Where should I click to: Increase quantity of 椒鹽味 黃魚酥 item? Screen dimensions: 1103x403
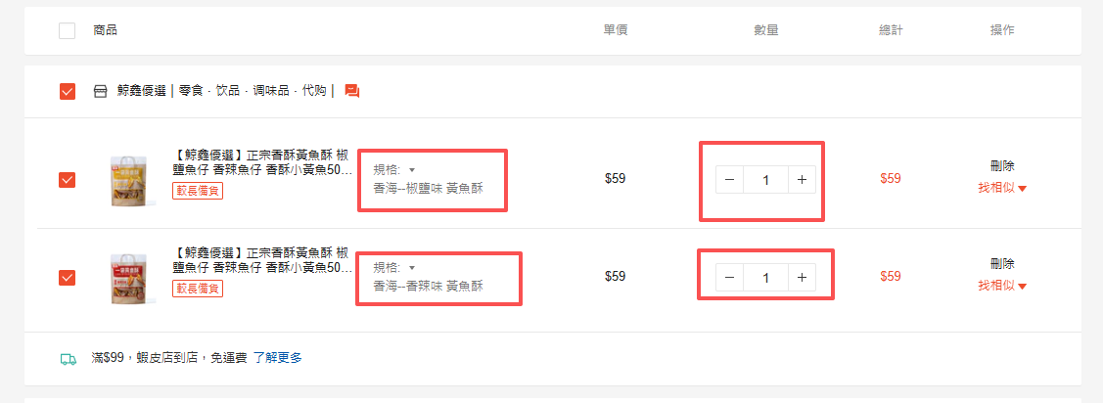tap(802, 180)
